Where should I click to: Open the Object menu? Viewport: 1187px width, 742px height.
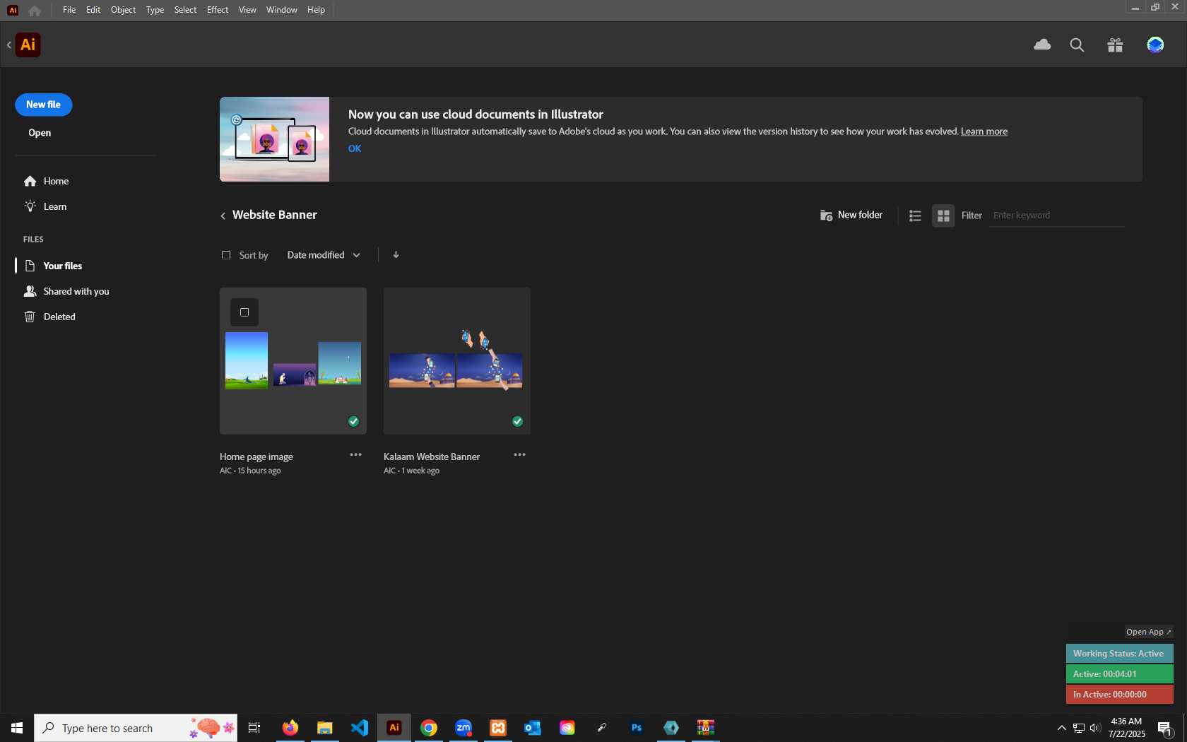click(123, 10)
